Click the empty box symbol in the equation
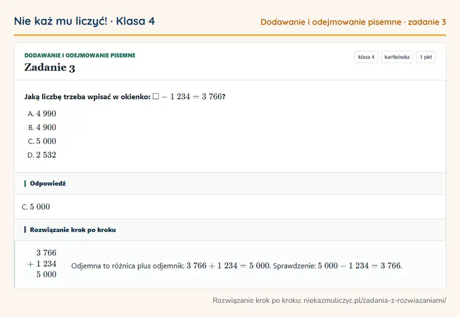Screen dimensions: 460x317 (x=156, y=97)
